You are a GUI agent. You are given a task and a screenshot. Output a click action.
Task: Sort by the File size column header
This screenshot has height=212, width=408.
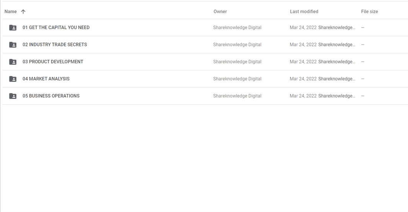[x=369, y=12]
